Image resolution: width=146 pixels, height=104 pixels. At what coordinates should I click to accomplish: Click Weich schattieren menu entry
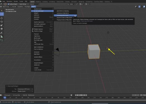point(42,47)
